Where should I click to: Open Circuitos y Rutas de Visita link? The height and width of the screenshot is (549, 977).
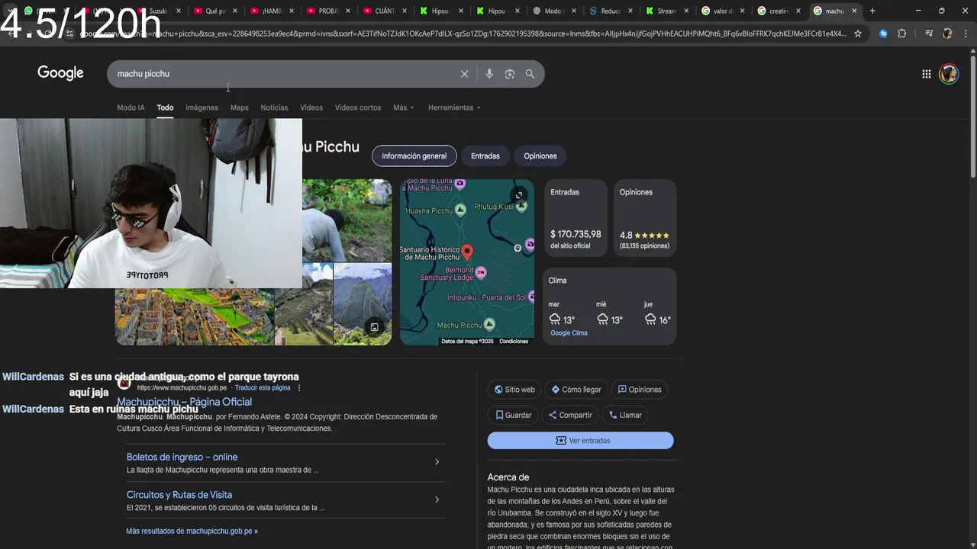pos(179,495)
